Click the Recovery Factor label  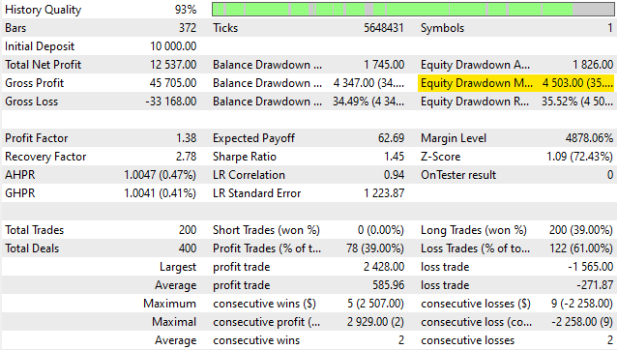coord(45,157)
